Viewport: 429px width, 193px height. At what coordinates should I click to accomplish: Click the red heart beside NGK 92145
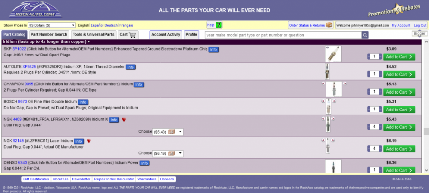click(89, 141)
